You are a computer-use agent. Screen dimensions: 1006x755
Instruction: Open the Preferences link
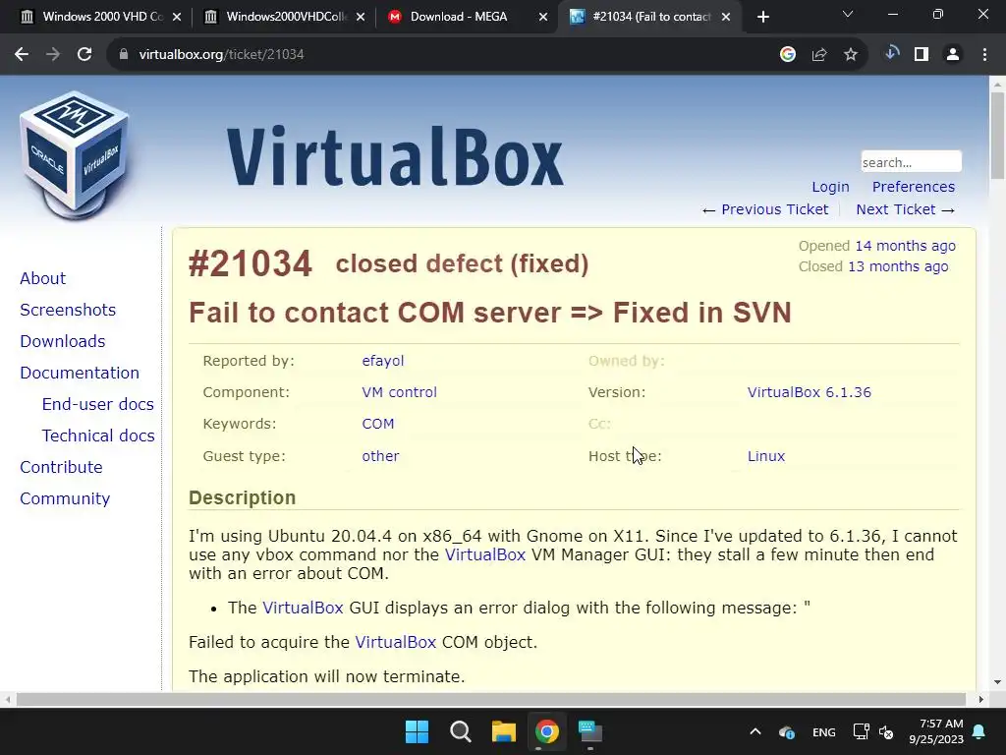click(913, 187)
